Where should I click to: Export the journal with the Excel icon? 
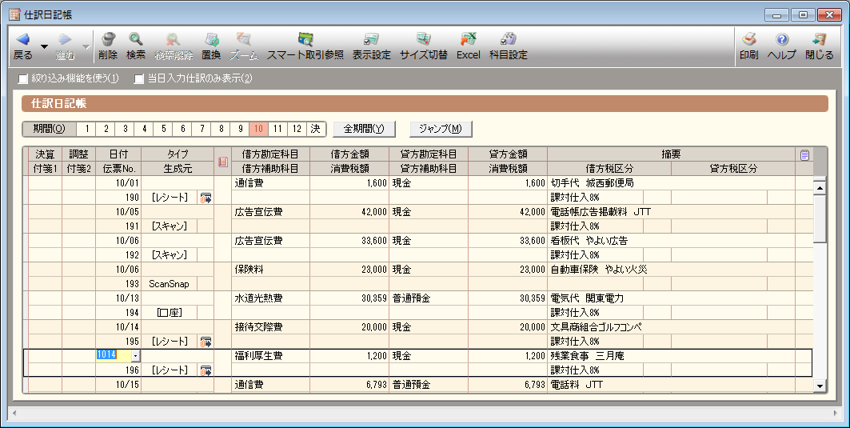468,46
